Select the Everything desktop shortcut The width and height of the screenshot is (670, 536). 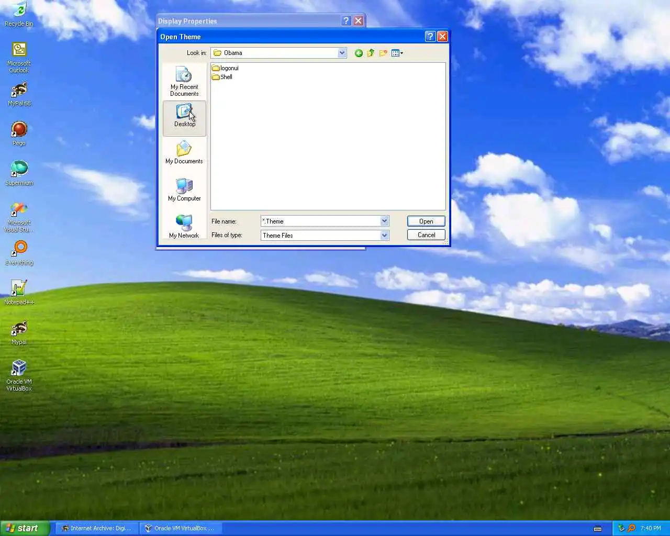pyautogui.click(x=19, y=253)
